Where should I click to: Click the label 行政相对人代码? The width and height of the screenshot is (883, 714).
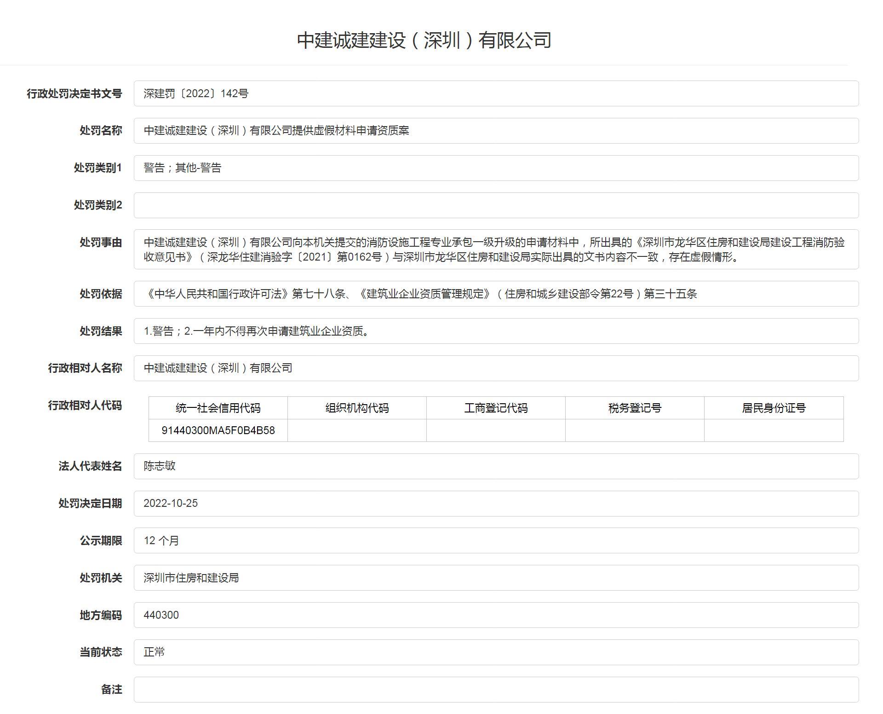(85, 406)
